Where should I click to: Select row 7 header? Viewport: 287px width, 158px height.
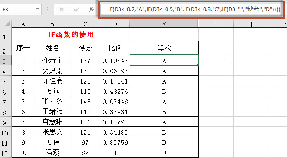(6, 101)
